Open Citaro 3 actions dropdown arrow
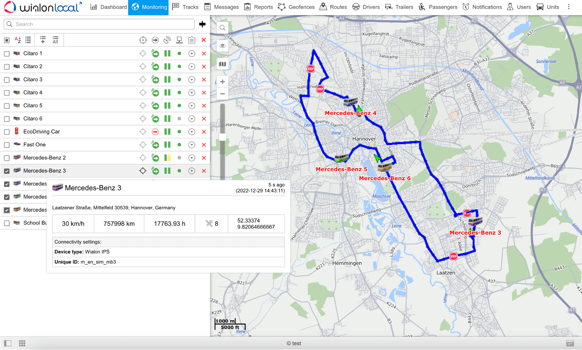 192,79
